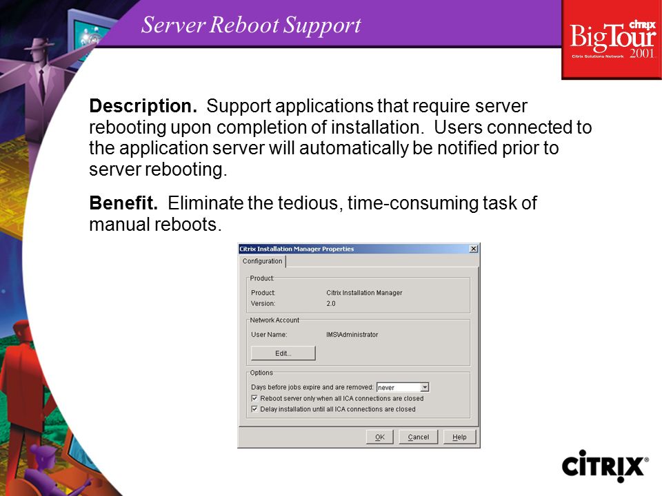Click the 'User Name:' label
This screenshot has height=496, width=662.
[x=269, y=335]
